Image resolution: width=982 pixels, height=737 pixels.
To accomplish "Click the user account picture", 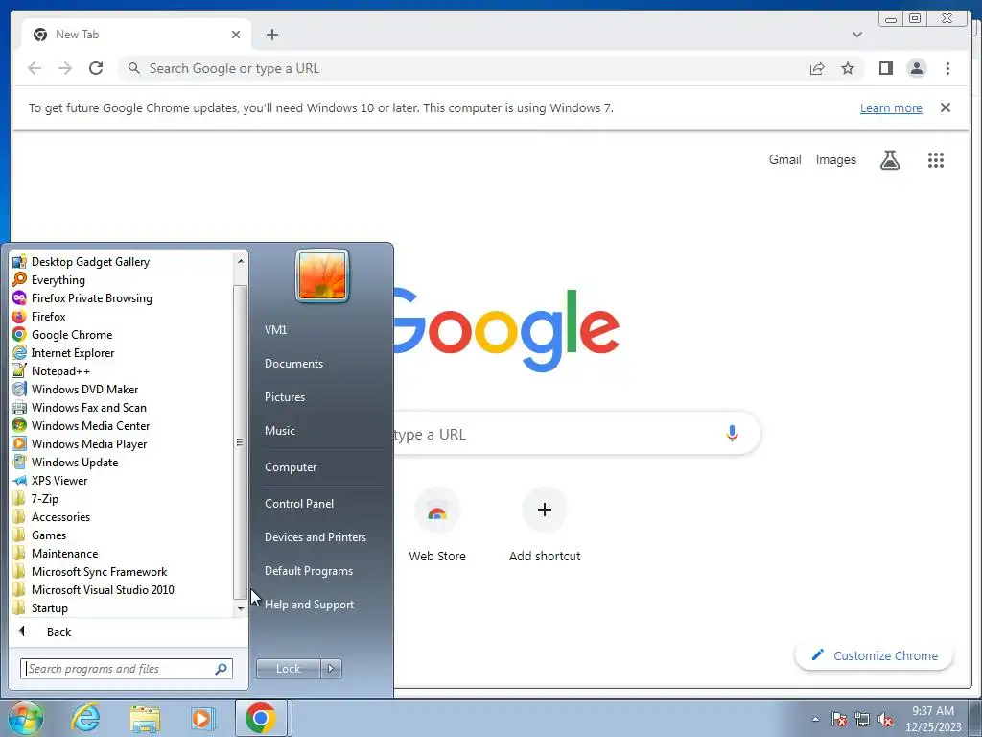I will (322, 275).
